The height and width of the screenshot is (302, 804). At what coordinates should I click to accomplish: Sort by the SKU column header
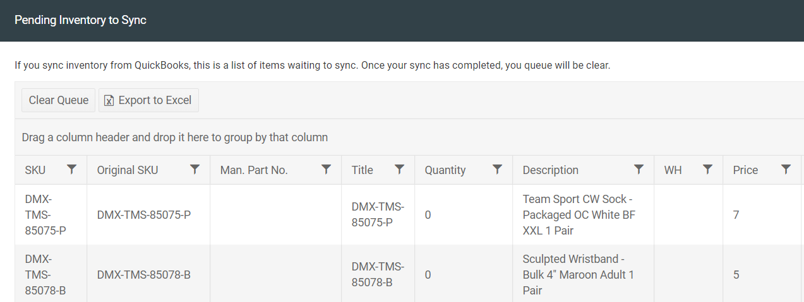[35, 170]
